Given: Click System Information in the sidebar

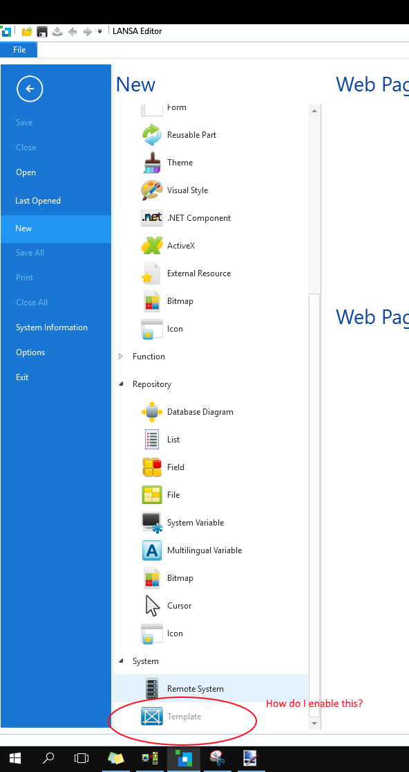Looking at the screenshot, I should [x=52, y=327].
